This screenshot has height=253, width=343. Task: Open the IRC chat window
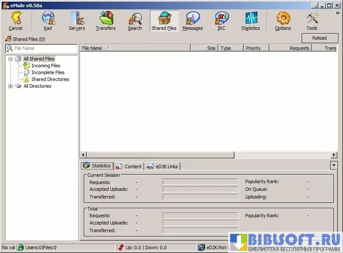point(221,21)
